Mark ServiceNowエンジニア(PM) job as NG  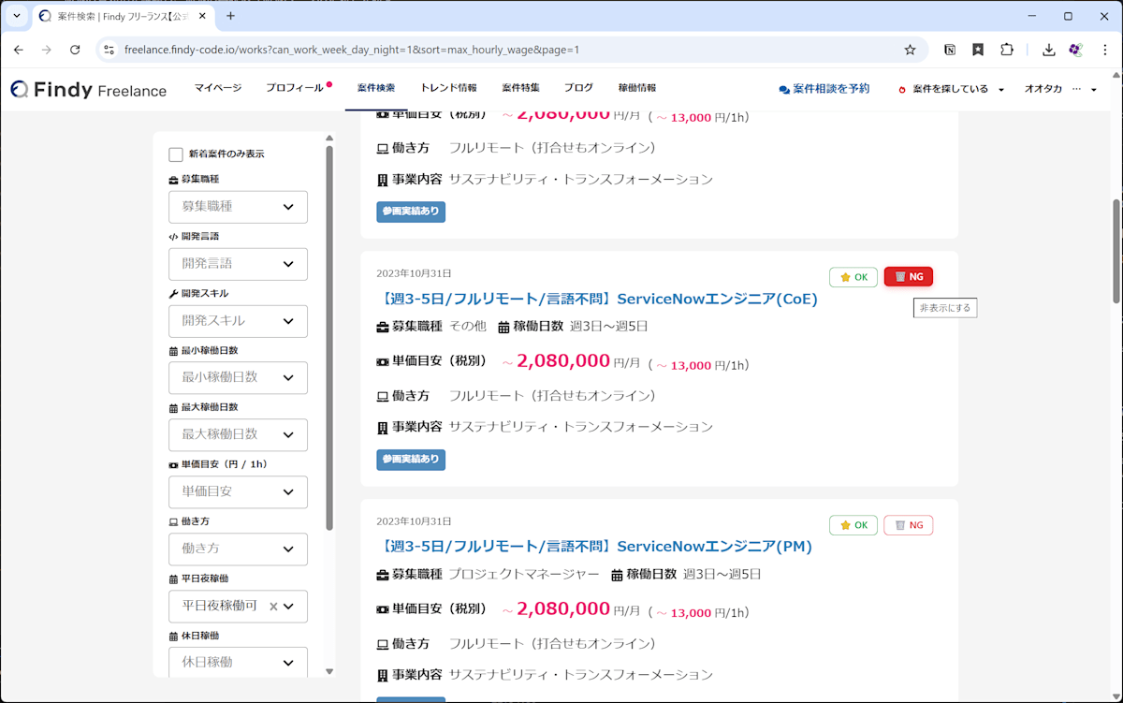coord(909,525)
